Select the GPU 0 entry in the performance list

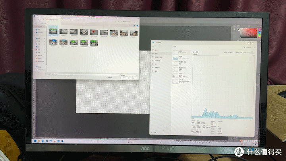pyautogui.click(x=182, y=81)
